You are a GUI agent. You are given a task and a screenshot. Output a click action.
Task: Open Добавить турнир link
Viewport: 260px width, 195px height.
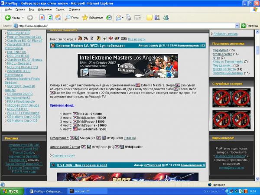pos(225,34)
